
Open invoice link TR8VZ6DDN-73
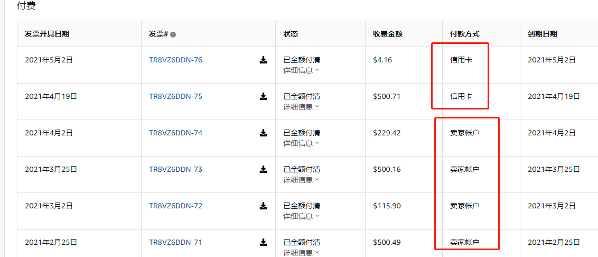pos(175,169)
